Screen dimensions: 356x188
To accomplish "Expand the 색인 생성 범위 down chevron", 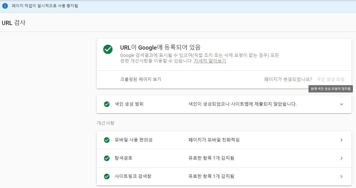I will pyautogui.click(x=341, y=104).
